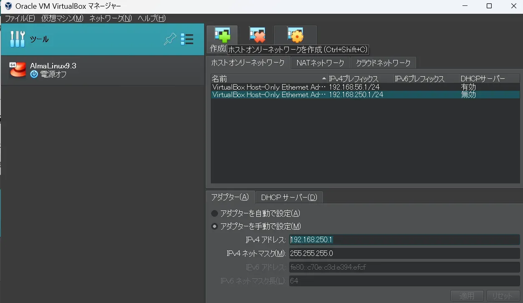The image size is (523, 303).
Task: Click the IPv4 ネットマスク input field
Action: coord(404,253)
